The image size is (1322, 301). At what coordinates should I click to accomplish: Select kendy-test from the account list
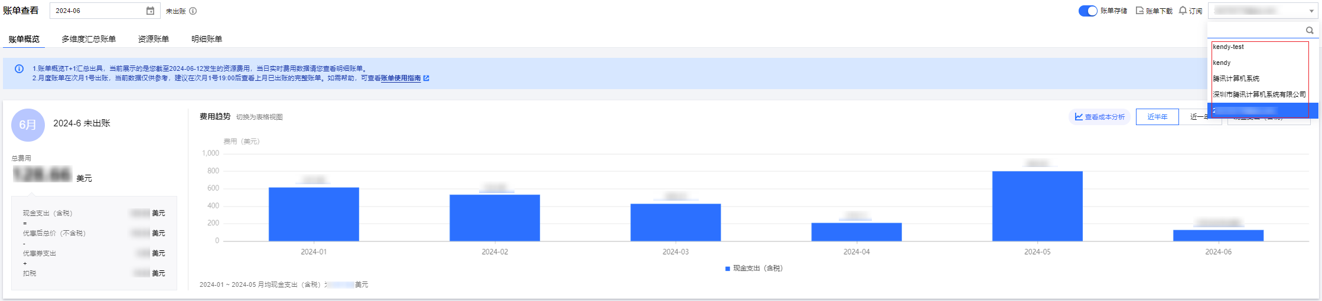click(1228, 47)
